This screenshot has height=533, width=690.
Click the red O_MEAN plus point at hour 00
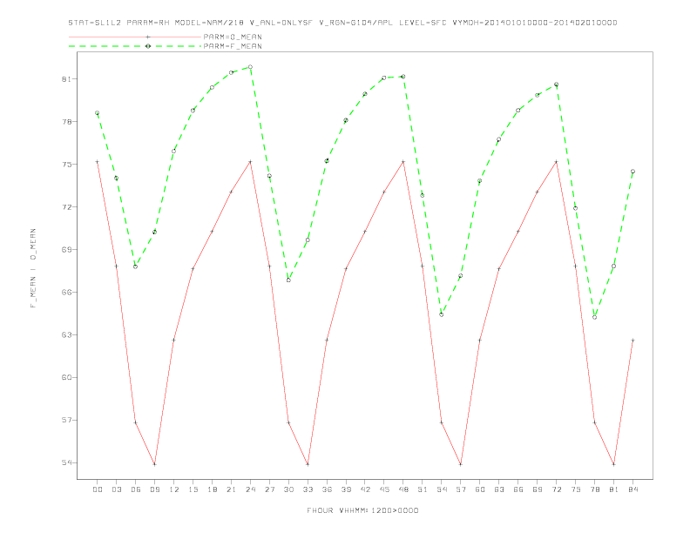(x=98, y=162)
